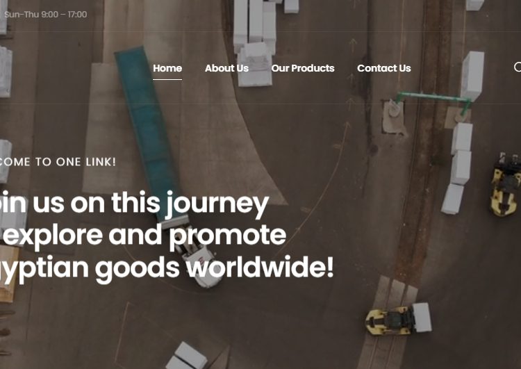Open the search magnifier icon
Viewport: 521px width, 369px height.
click(x=518, y=67)
